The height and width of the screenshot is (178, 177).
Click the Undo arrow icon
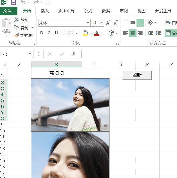coord(23,2)
